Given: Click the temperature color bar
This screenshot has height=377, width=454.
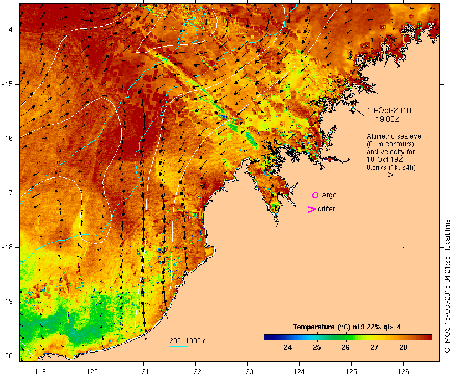Looking at the screenshot, I should (x=348, y=337).
